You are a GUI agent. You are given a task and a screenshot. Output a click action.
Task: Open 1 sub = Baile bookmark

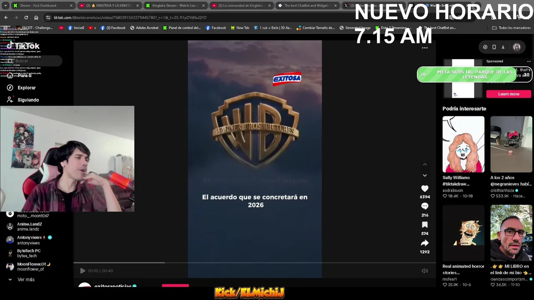click(x=272, y=28)
